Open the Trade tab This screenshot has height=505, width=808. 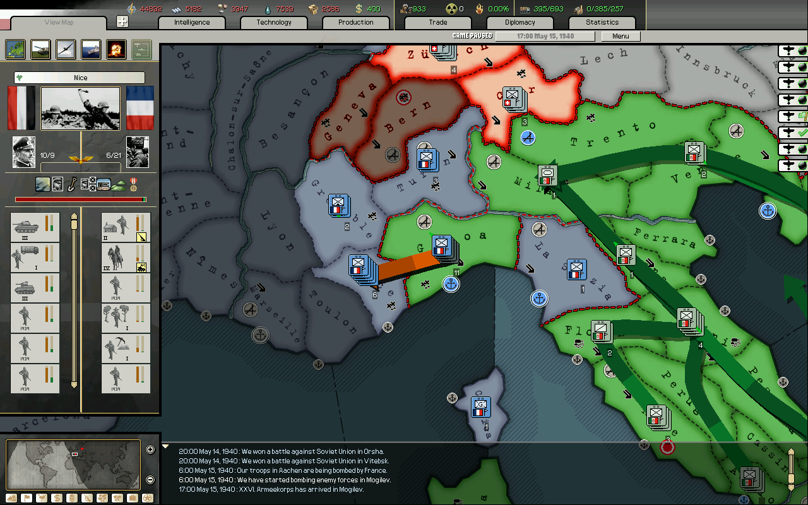(x=438, y=22)
